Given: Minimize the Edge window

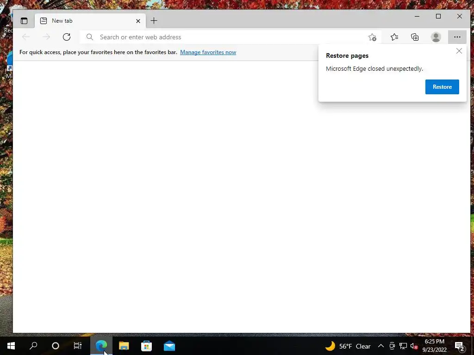Looking at the screenshot, I should point(417,16).
